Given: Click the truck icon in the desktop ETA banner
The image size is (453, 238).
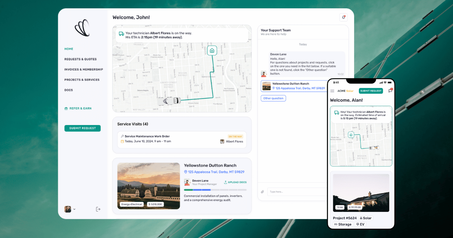Looking at the screenshot, I should point(122,34).
